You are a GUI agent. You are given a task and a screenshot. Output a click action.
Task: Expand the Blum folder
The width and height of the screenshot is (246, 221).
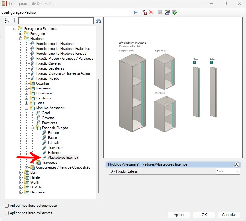(x=20, y=173)
